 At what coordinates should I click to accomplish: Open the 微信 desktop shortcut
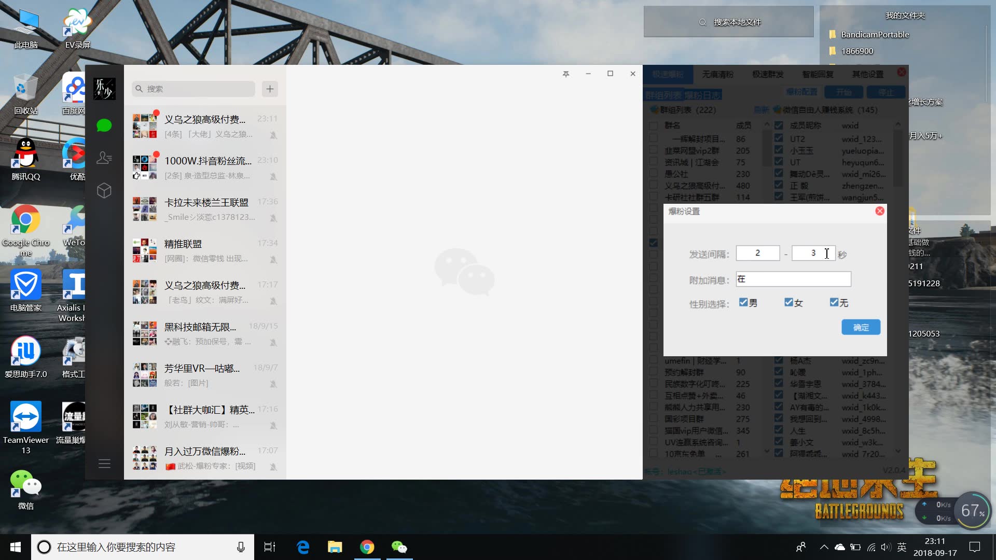tap(26, 490)
